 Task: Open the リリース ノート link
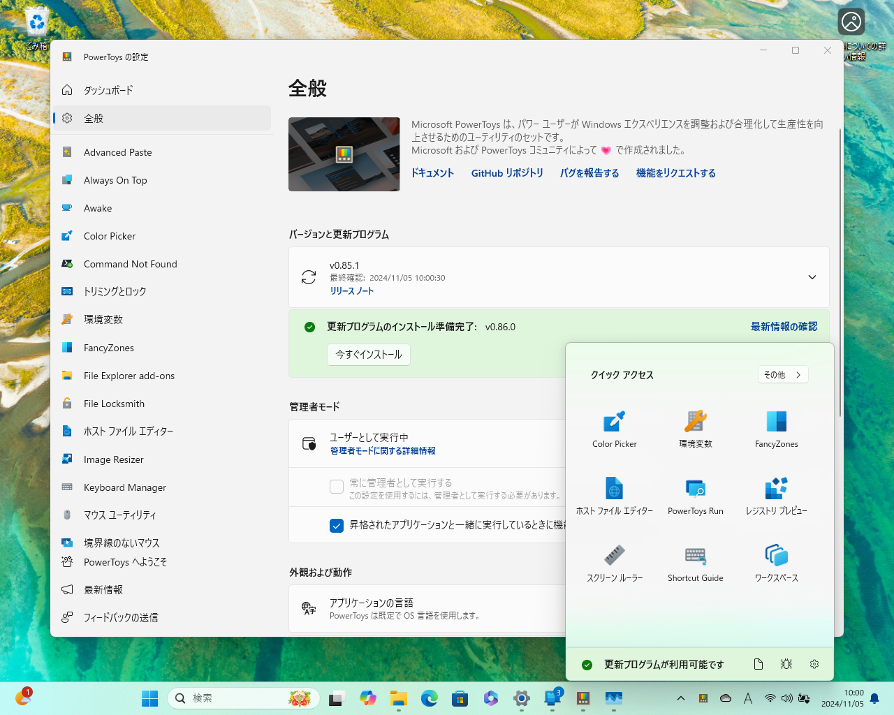click(352, 291)
